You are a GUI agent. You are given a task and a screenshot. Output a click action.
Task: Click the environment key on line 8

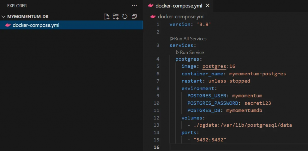198,89
